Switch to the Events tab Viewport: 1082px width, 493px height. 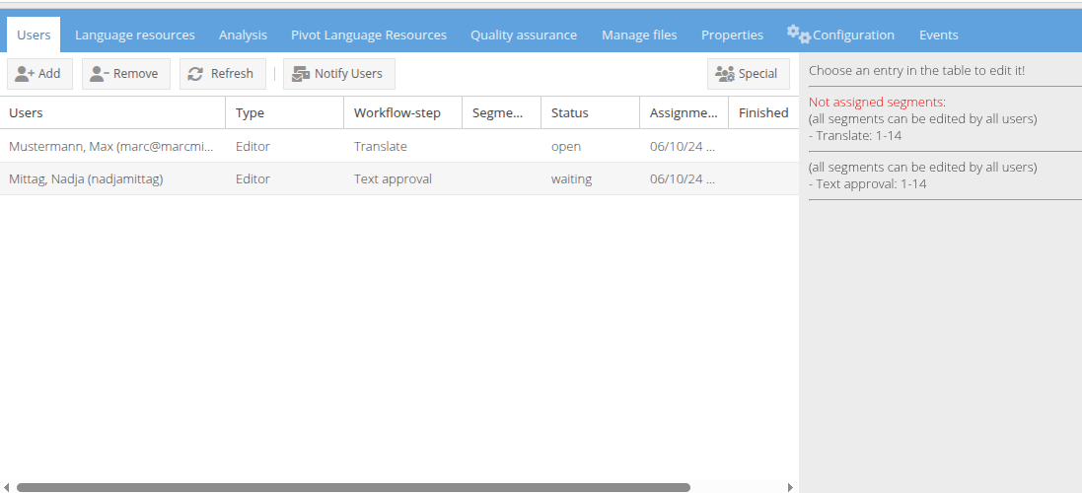(x=938, y=35)
